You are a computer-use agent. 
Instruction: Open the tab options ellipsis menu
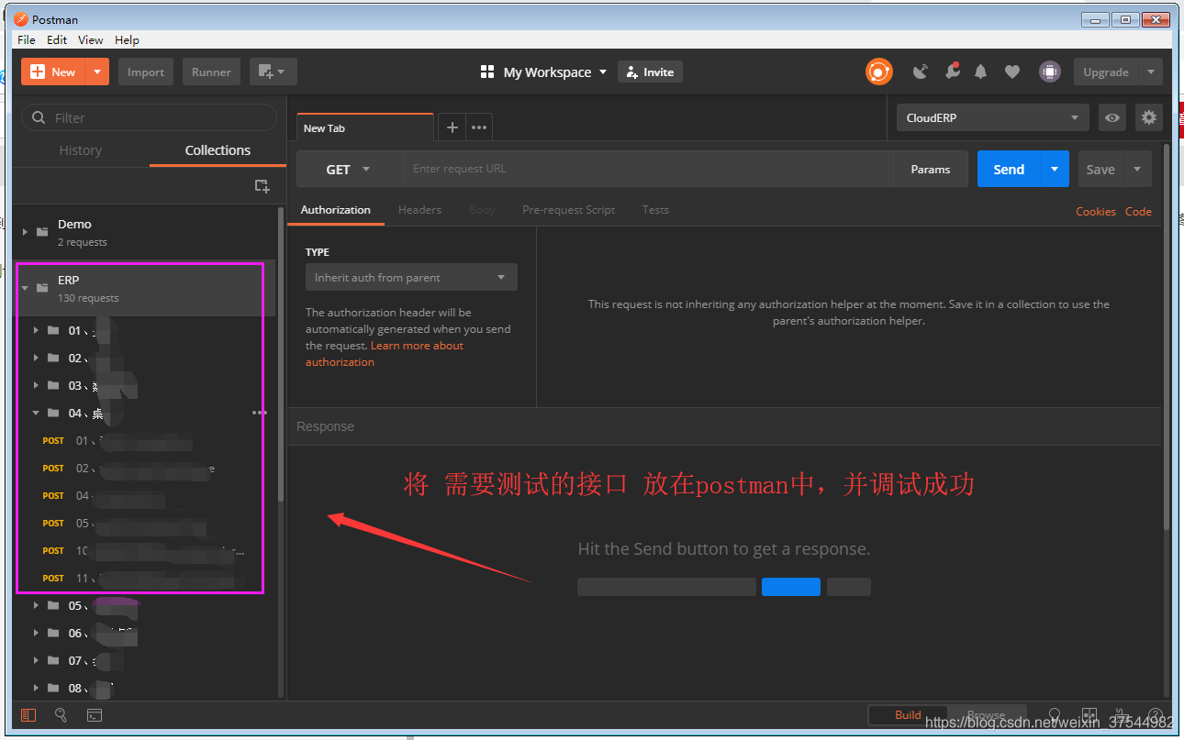[479, 127]
